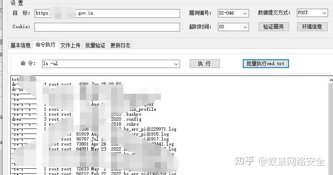333x175 pixels.
Task: Open the 超时时间 20 dropdown
Action: pyautogui.click(x=233, y=27)
